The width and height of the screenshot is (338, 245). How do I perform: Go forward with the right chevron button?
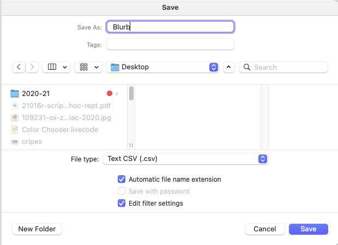33,67
